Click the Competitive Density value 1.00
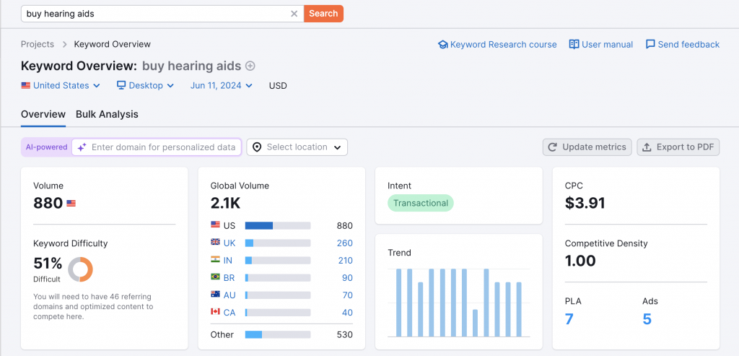Viewport: 739px width, 356px height. [x=580, y=261]
